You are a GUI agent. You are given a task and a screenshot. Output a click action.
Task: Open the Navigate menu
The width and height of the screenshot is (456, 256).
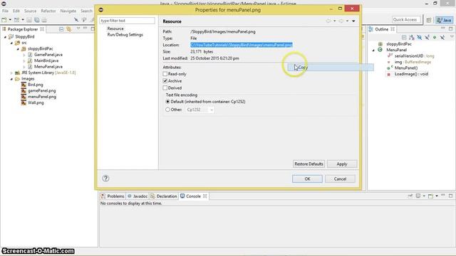pyautogui.click(x=68, y=11)
